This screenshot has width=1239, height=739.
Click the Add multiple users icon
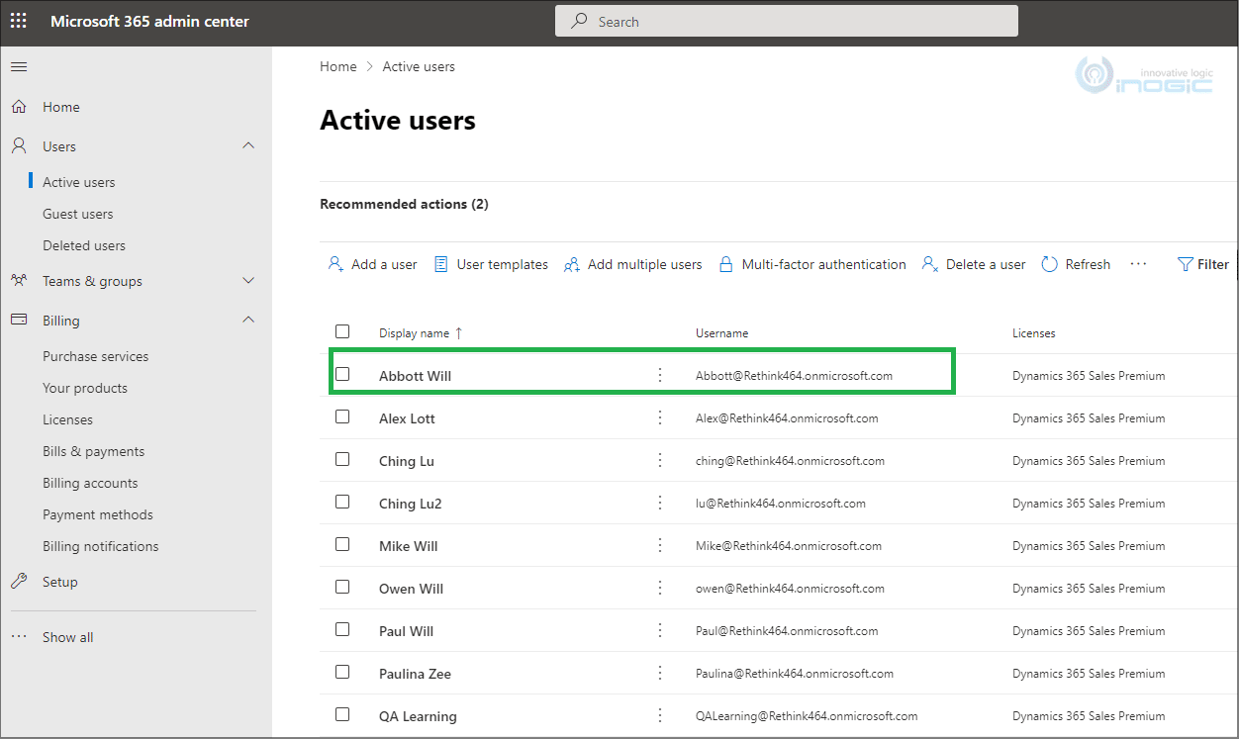pos(572,264)
